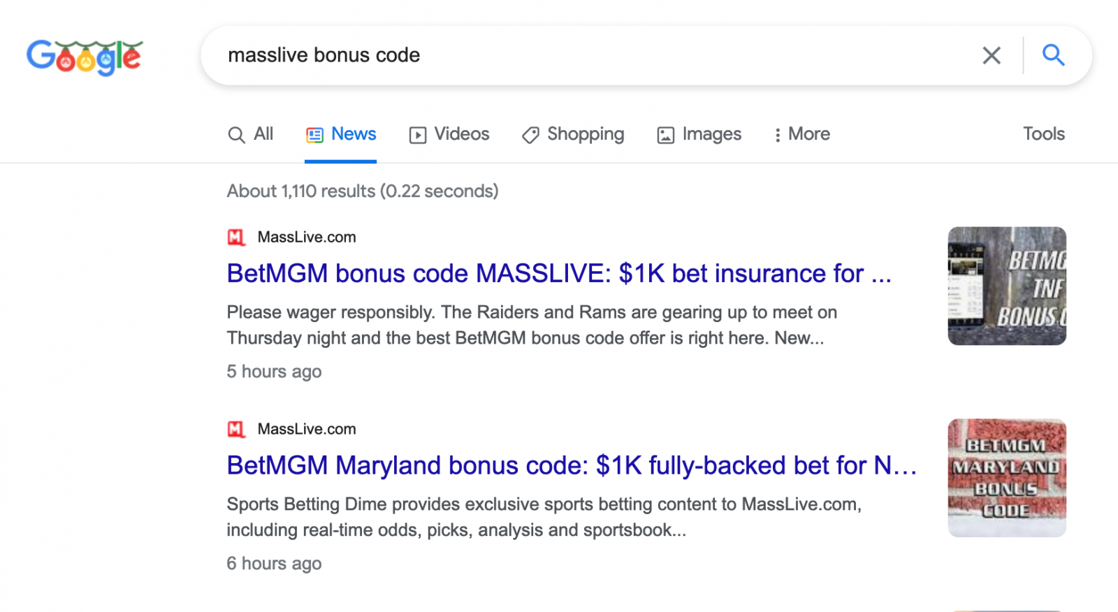This screenshot has width=1118, height=612.
Task: Click the BetMGM Maryland Bonus Code thumbnail
Action: point(1007,478)
